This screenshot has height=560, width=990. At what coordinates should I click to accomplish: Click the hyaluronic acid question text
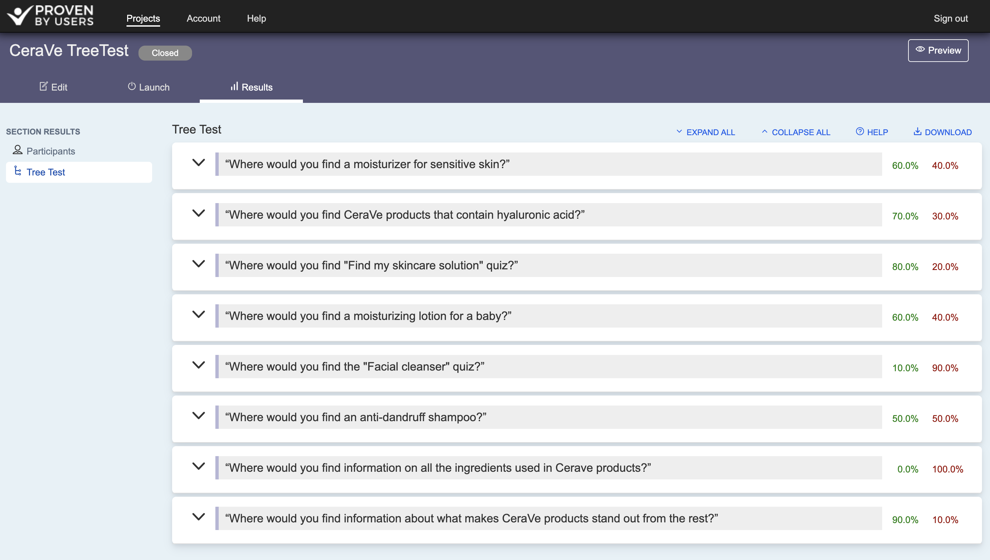coord(405,215)
